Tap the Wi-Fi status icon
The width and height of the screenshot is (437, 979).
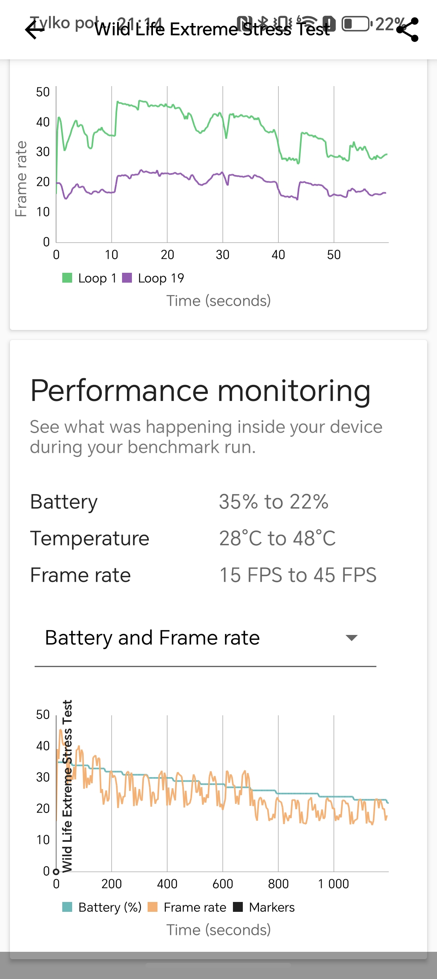[308, 23]
